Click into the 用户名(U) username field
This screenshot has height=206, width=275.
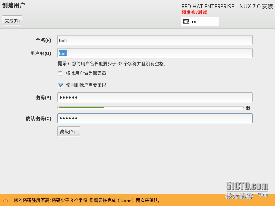tap(155, 53)
